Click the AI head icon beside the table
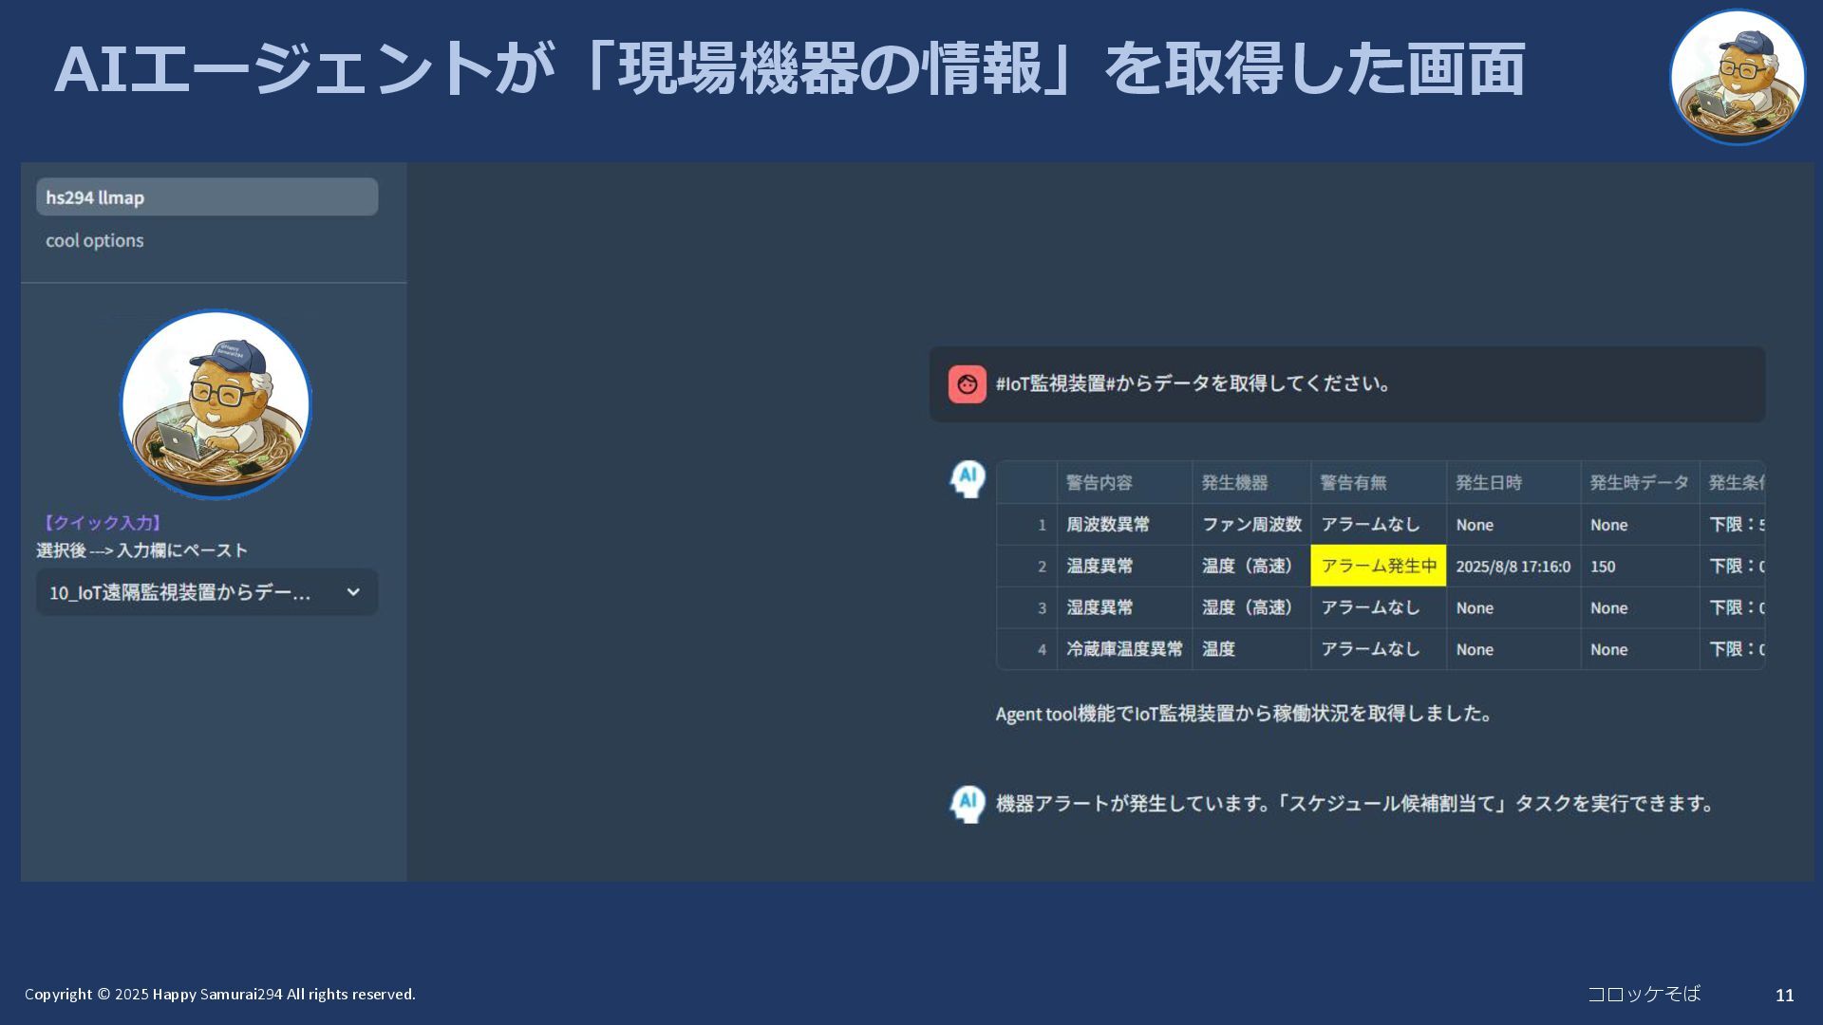This screenshot has width=1823, height=1025. (968, 479)
